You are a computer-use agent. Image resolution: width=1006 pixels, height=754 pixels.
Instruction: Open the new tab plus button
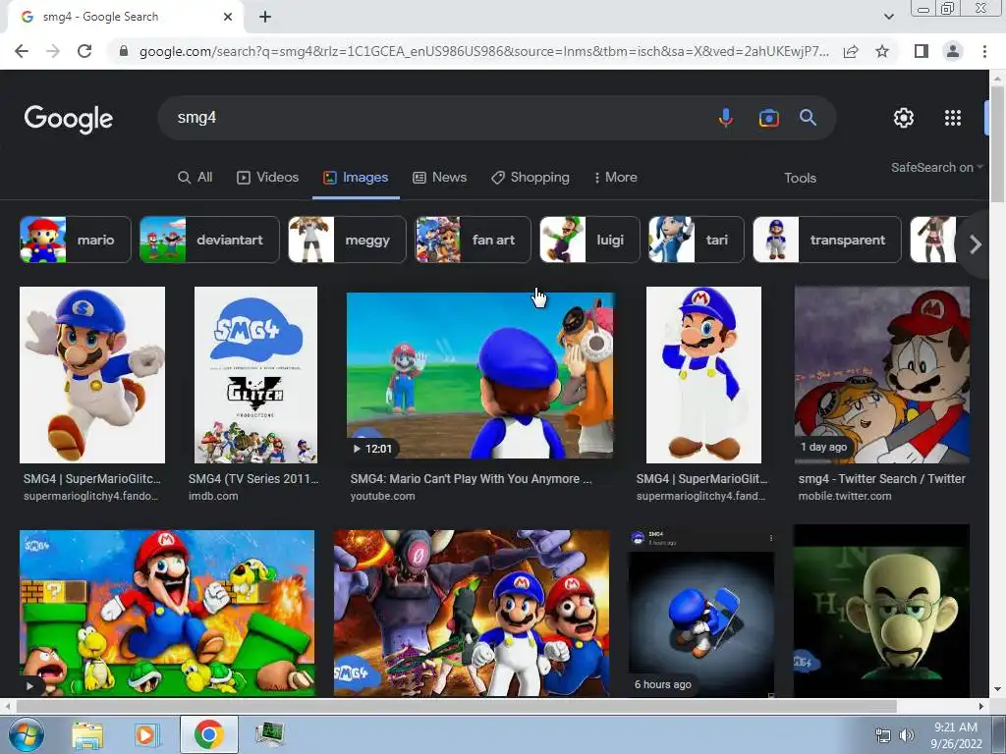pos(265,18)
